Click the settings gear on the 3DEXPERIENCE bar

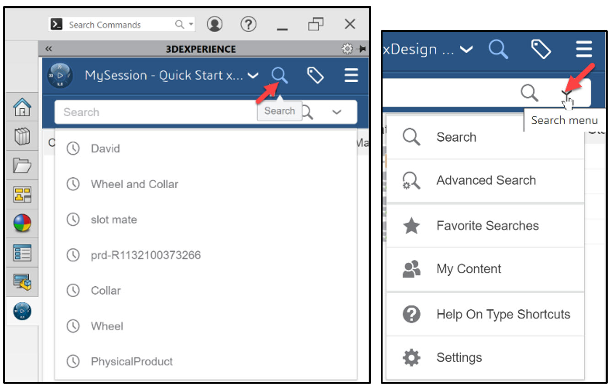coord(347,48)
